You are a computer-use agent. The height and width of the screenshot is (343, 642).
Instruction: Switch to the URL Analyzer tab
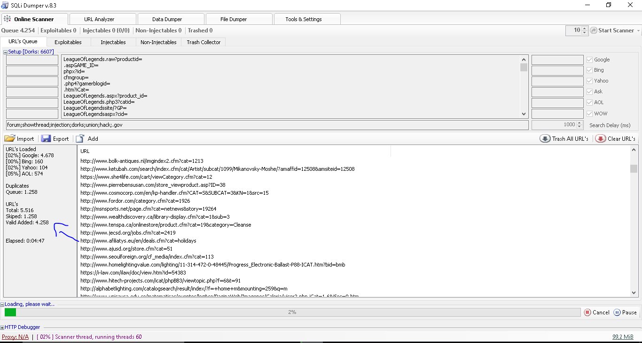pyautogui.click(x=102, y=19)
